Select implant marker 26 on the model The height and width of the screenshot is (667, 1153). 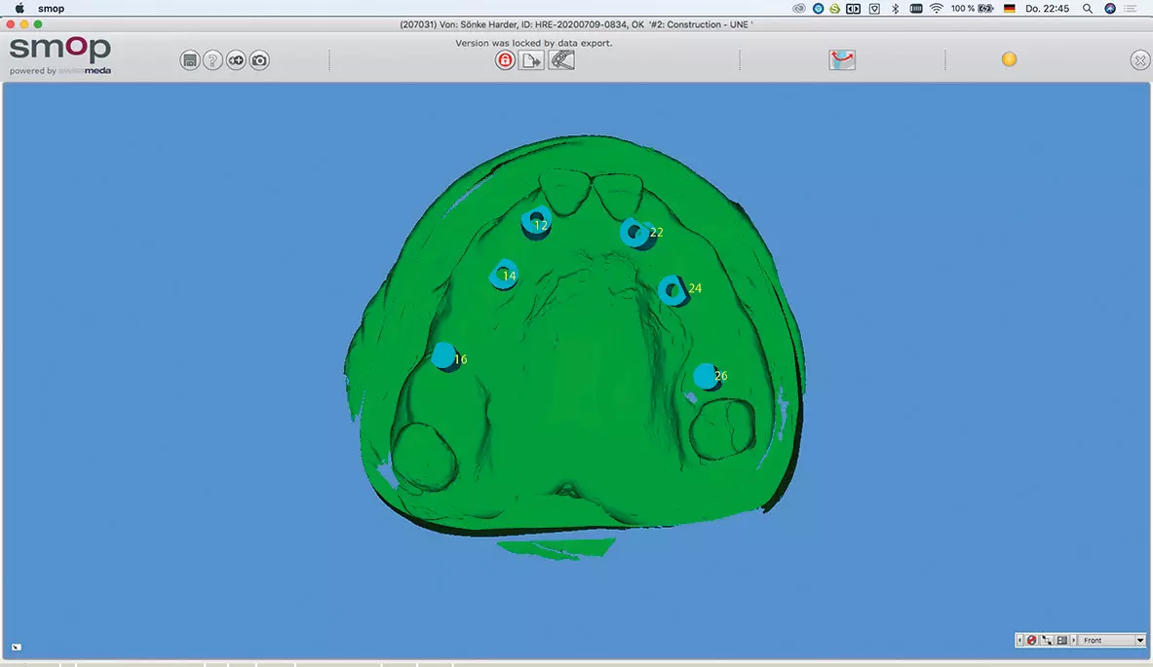(x=707, y=377)
